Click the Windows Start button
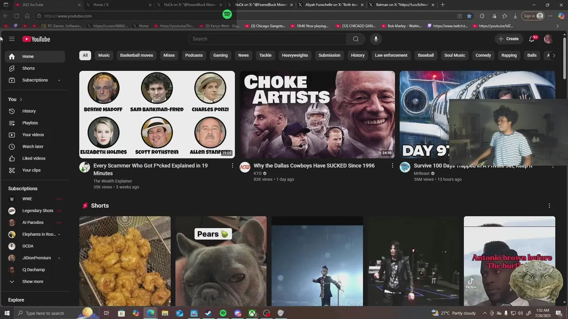 7,313
